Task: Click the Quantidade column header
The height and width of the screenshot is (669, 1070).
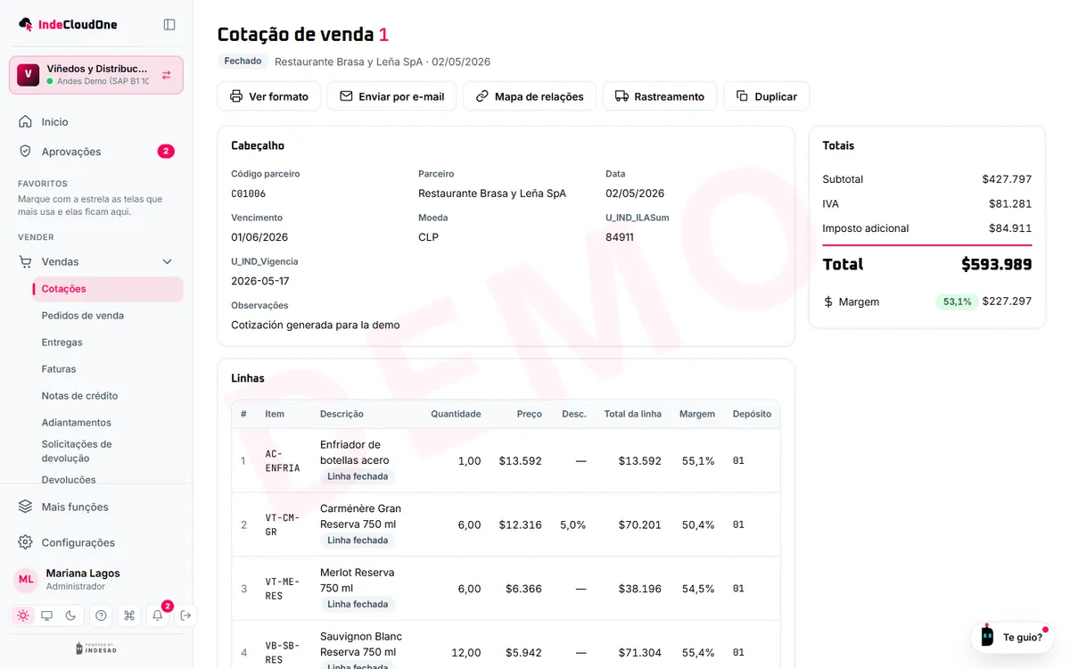Action: click(x=456, y=414)
